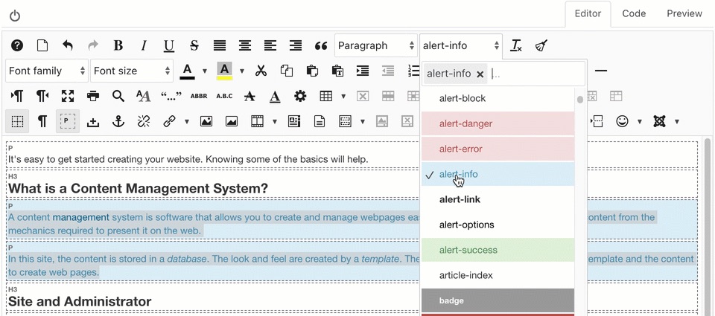Click the emoticon smiley icon
The height and width of the screenshot is (316, 715).
622,121
